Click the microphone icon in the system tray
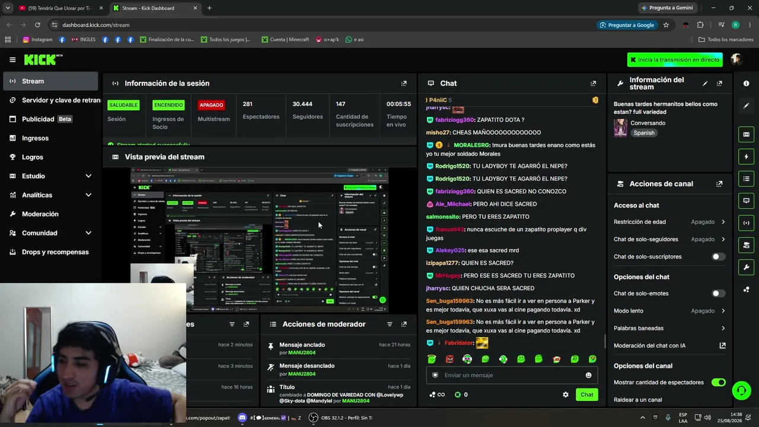This screenshot has width=759, height=427. pos(668,418)
